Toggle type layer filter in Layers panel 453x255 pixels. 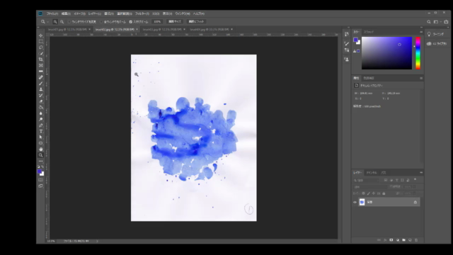(396, 180)
